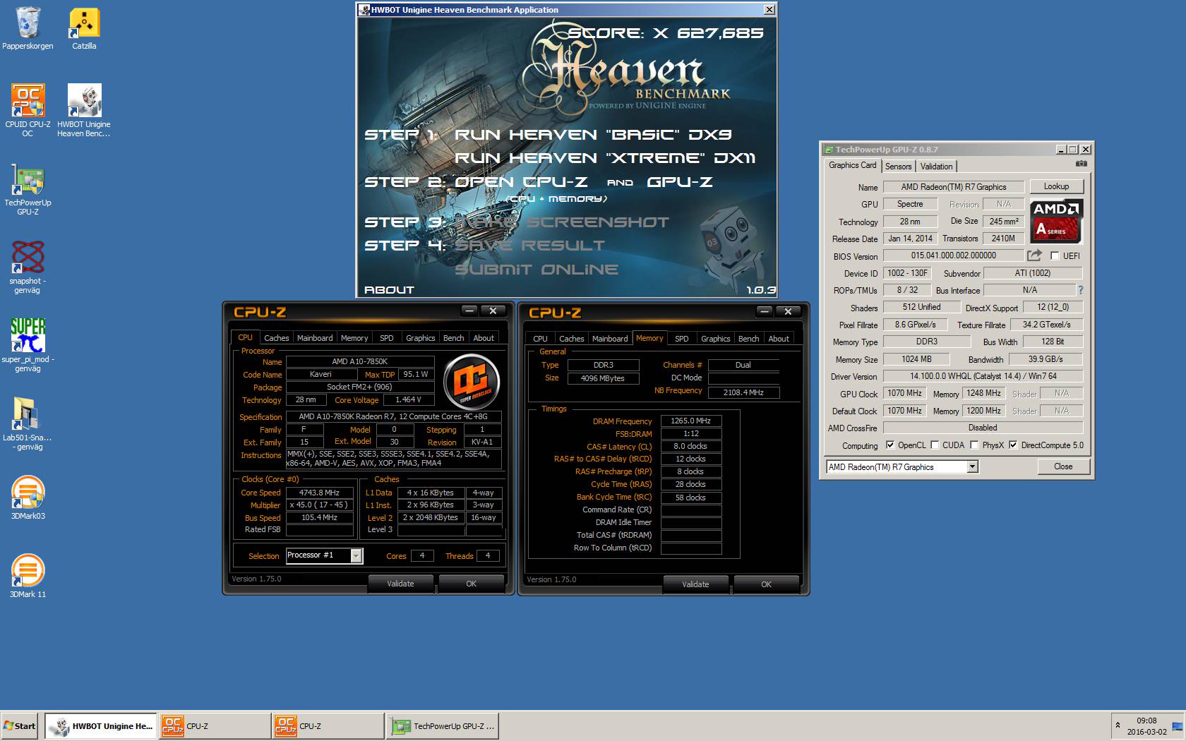Click OK in the CPU-Z Memory window

click(766, 584)
